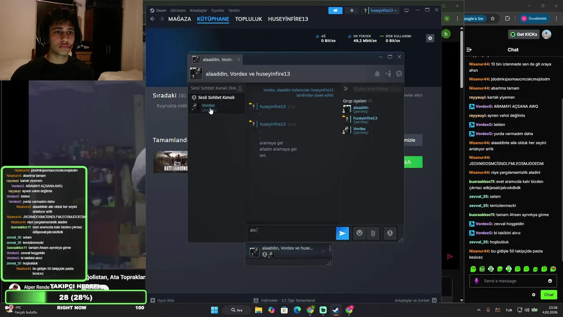
Task: Open the Get KICKs button
Action: [x=523, y=34]
